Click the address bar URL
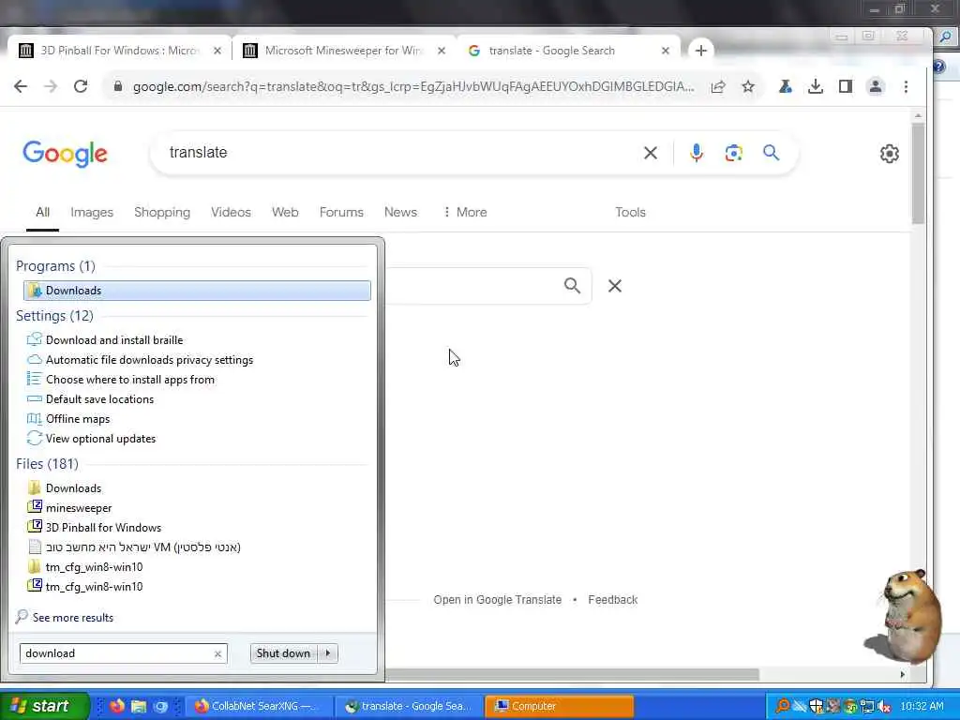960x720 pixels. click(x=413, y=86)
